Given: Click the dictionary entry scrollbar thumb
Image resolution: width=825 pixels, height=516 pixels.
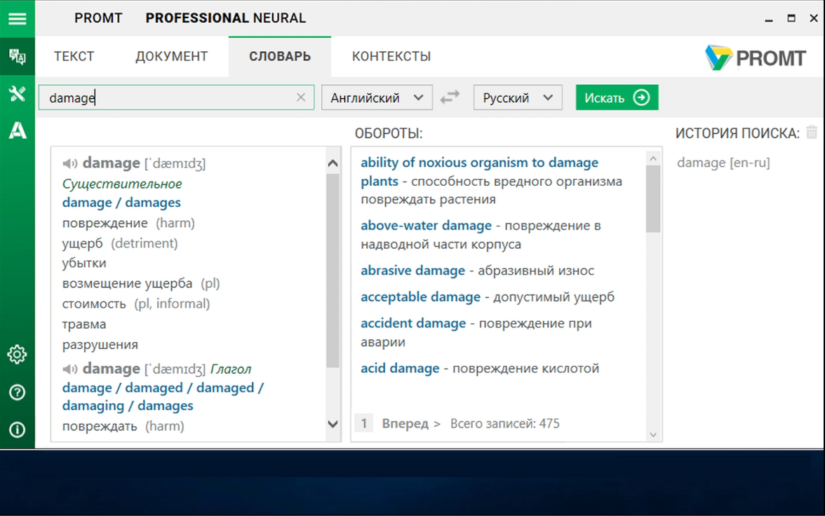Looking at the screenshot, I should coord(333,271).
